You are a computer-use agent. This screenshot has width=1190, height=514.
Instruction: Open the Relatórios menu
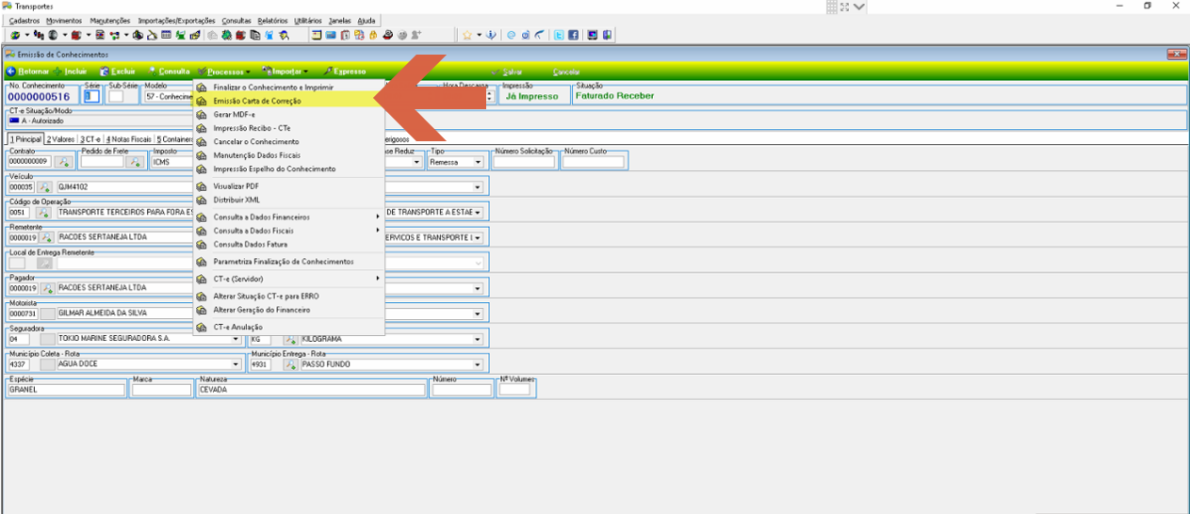tap(272, 21)
